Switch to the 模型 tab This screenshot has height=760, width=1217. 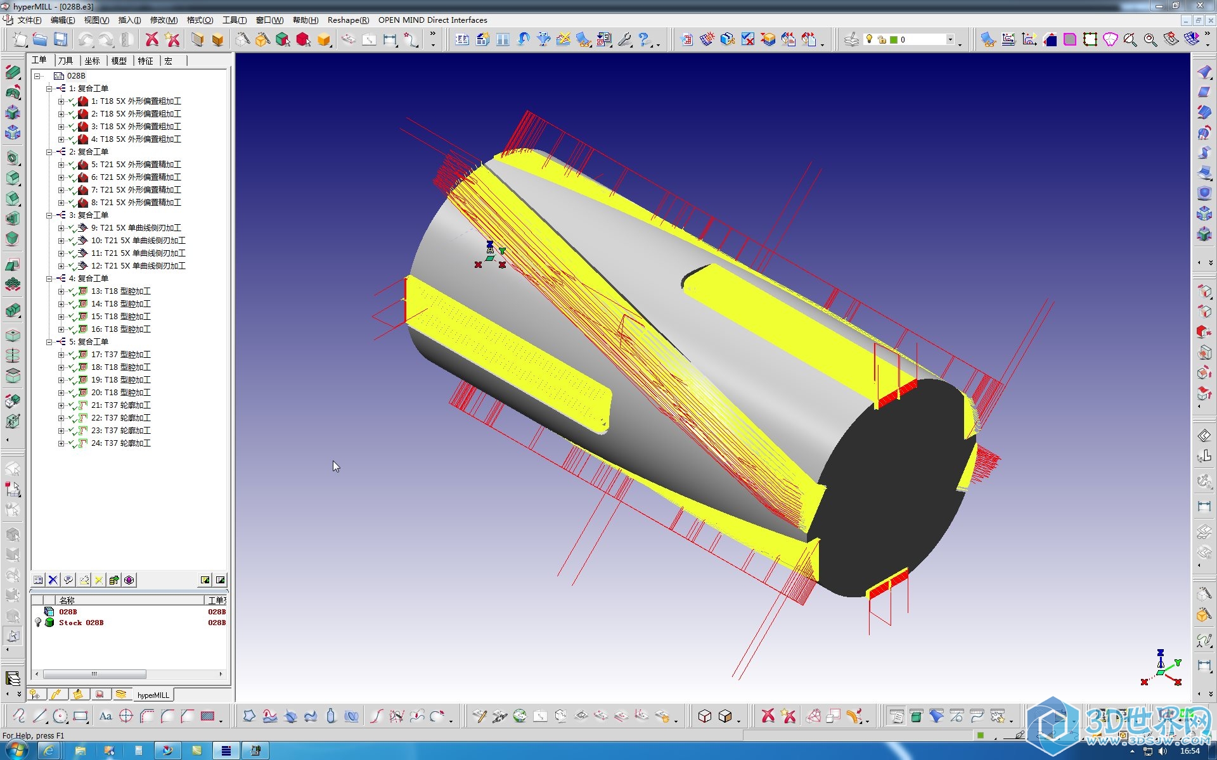coord(119,61)
